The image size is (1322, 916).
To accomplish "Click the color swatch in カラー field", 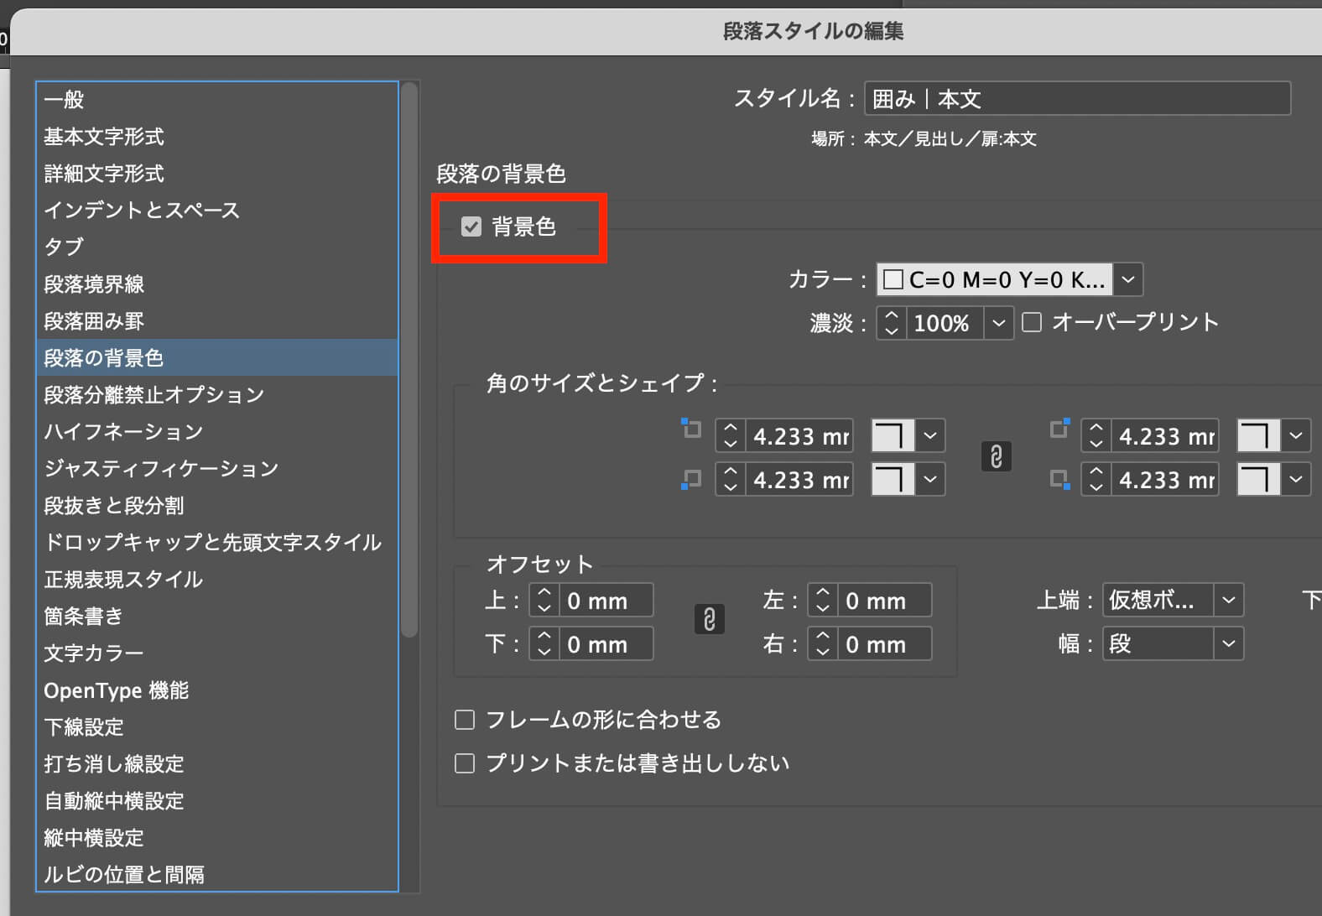I will [x=893, y=279].
